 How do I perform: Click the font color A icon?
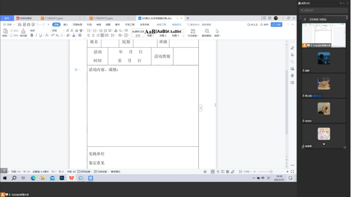pos(74,35)
